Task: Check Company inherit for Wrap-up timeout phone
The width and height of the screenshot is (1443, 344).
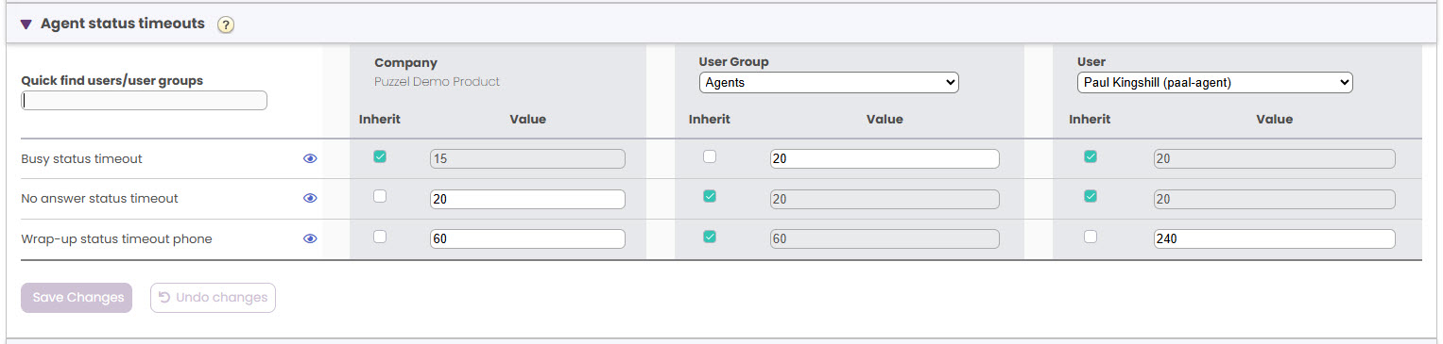Action: 380,237
